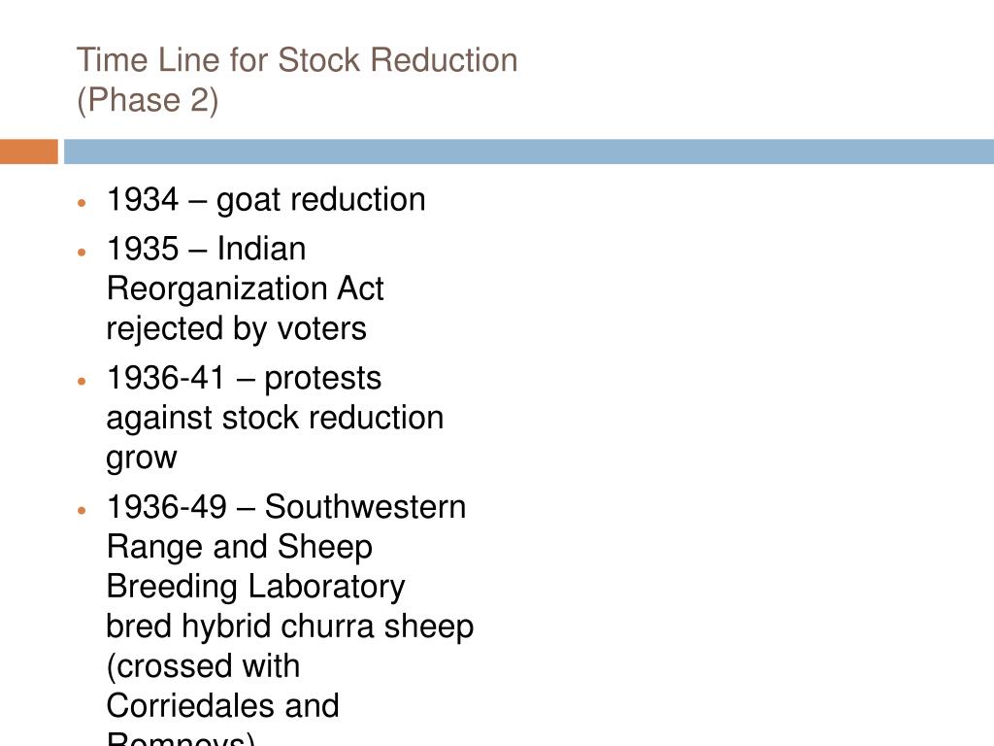Click the orange accent block left of divider

point(28,152)
